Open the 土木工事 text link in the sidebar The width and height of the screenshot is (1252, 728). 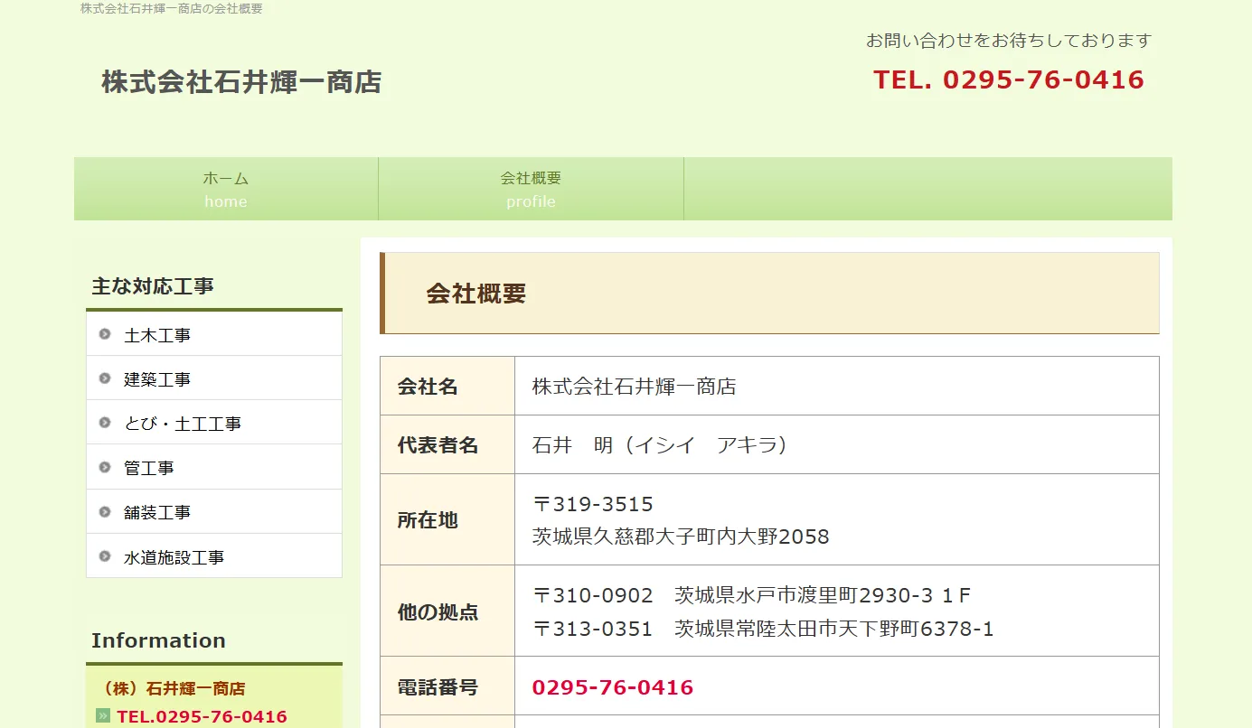tap(157, 335)
